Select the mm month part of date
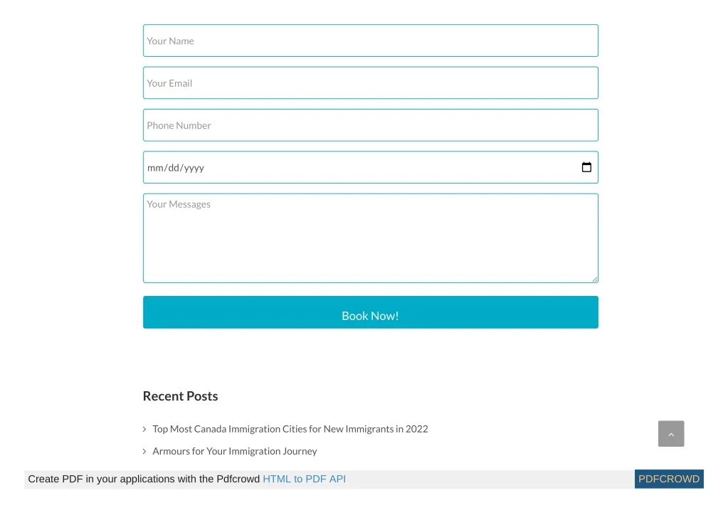This screenshot has width=728, height=515. click(154, 168)
